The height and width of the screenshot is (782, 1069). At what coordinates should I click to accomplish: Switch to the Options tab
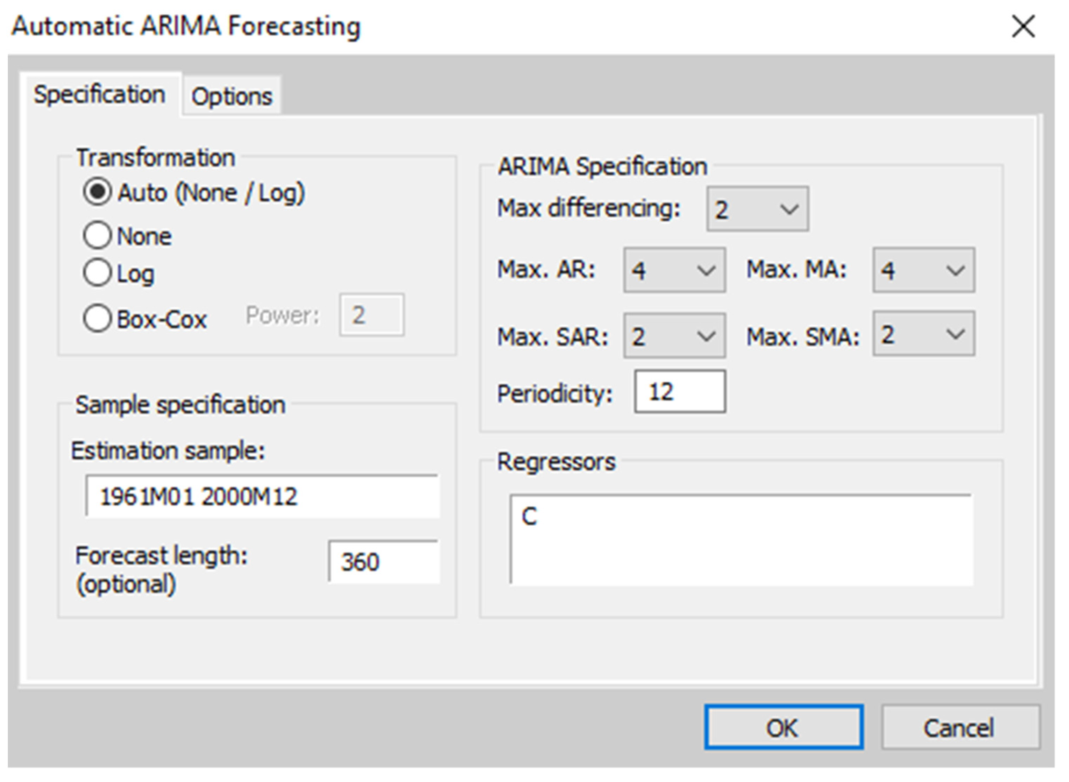[232, 97]
